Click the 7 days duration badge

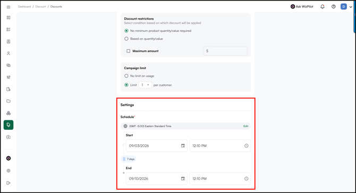pyautogui.click(x=129, y=159)
